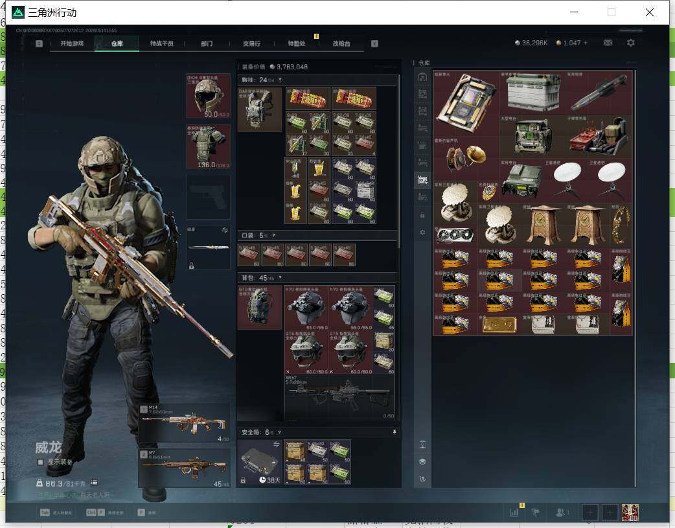Viewport: 675px width, 528px height.
Task: Swap the safe box with its arrows icon
Action: pyautogui.click(x=277, y=444)
